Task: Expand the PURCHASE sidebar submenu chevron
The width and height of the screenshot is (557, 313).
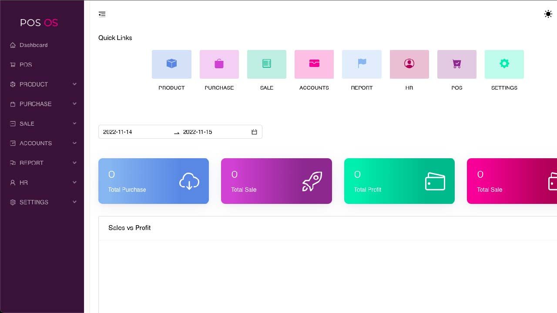Action: (74, 104)
